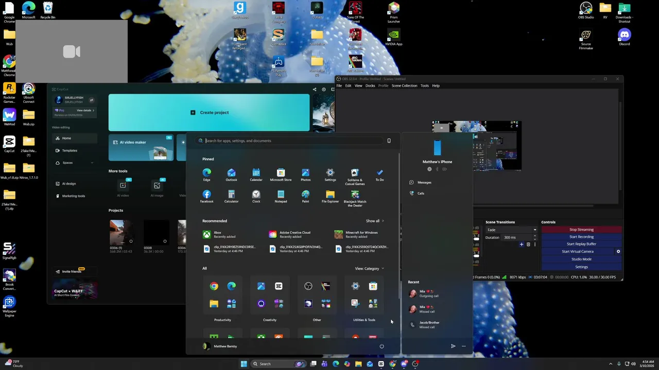Select Recycle Bin on desktop
The image size is (659, 370).
coord(48,10)
